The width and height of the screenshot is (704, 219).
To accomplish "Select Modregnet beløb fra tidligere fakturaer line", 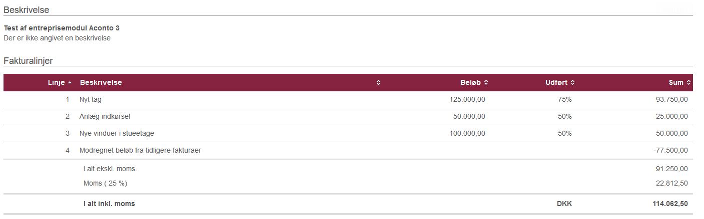I will tap(348, 151).
